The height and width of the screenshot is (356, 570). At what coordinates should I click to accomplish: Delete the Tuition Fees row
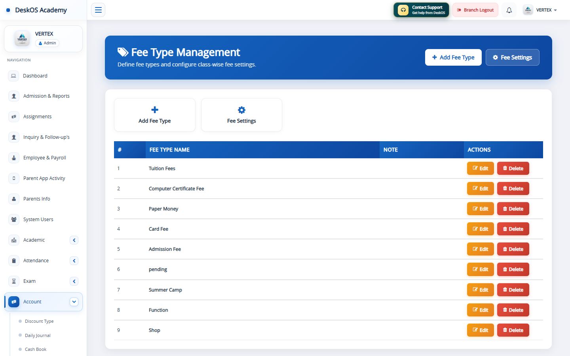pos(513,169)
